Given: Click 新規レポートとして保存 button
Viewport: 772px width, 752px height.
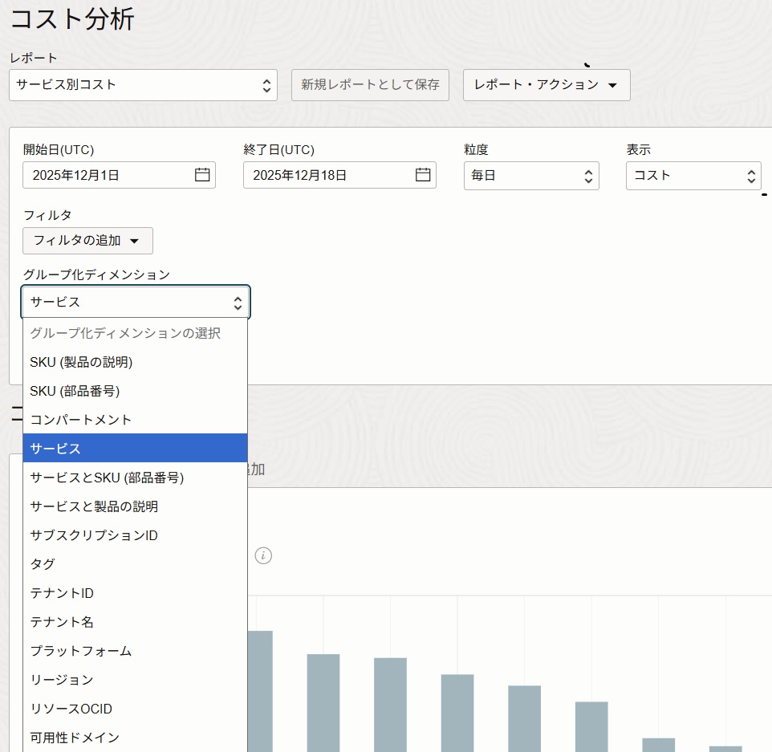Looking at the screenshot, I should [370, 85].
